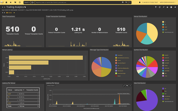178x111 pixels.
Task: Open the dashboard filter funnel icon
Action: [156, 7]
